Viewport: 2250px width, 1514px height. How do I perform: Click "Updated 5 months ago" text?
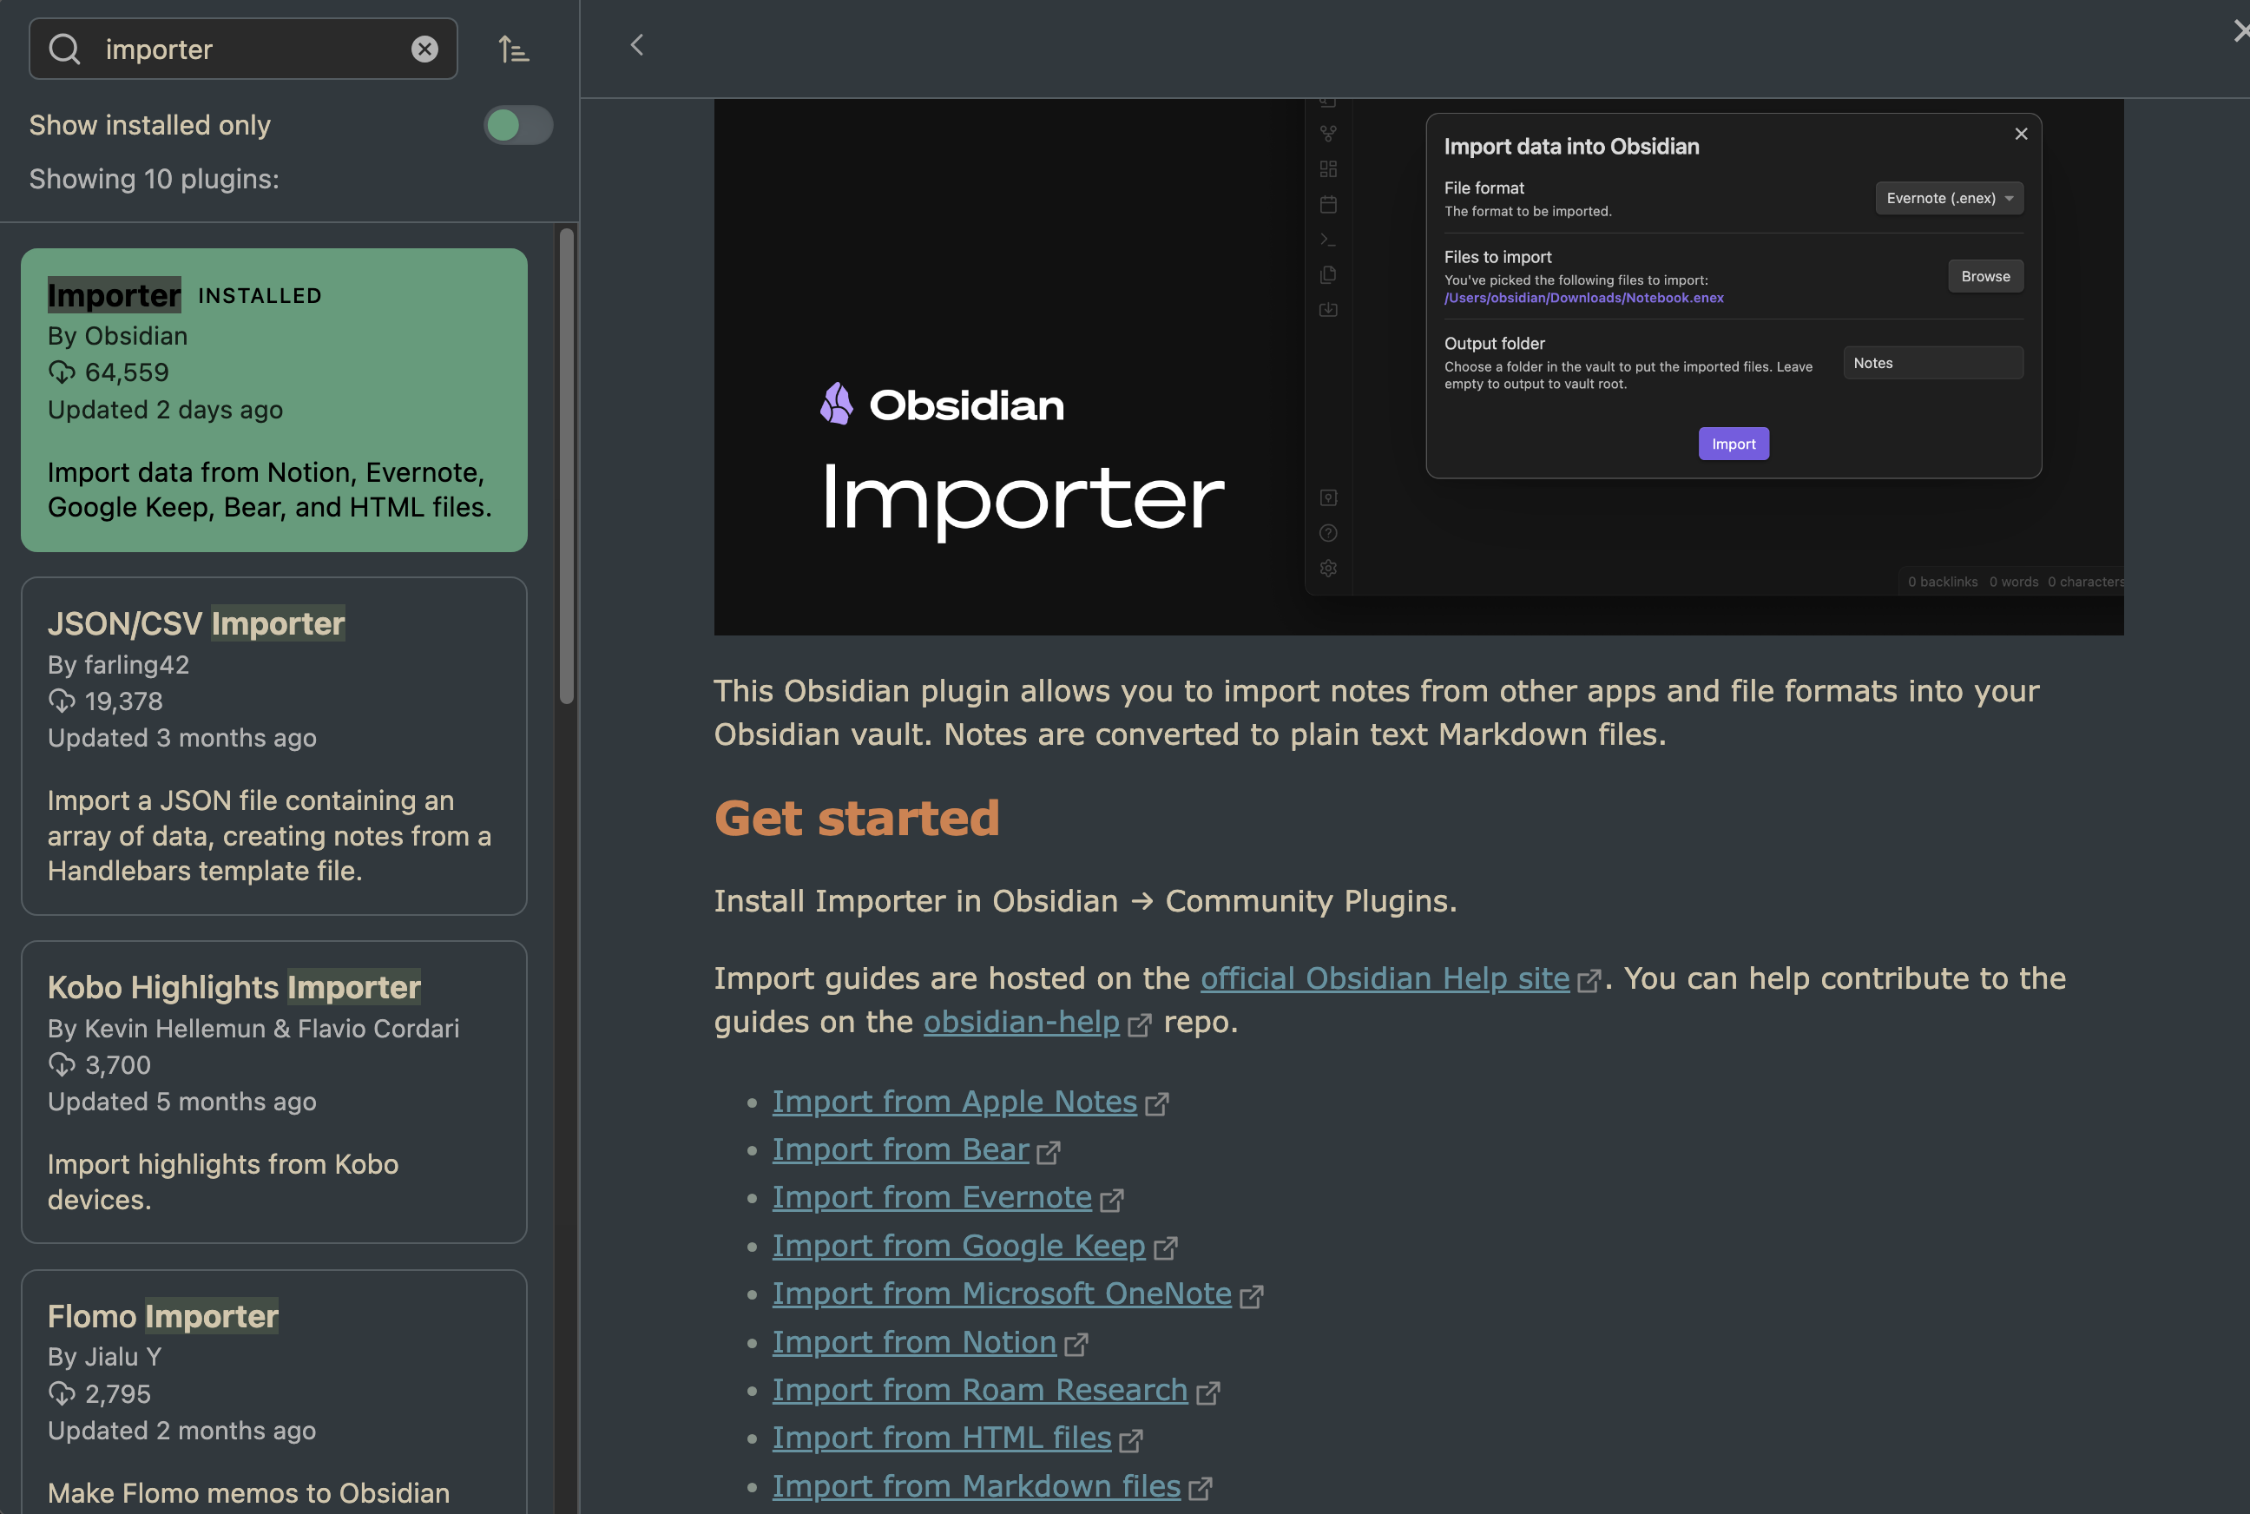pyautogui.click(x=182, y=1102)
